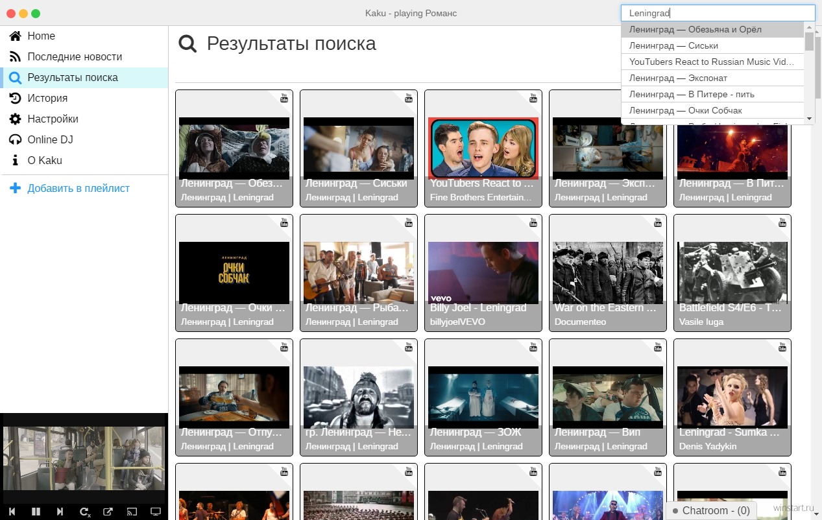Click YouTube icon on Battlefield S4/E6 card
Image resolution: width=822 pixels, height=520 pixels.
[x=782, y=222]
